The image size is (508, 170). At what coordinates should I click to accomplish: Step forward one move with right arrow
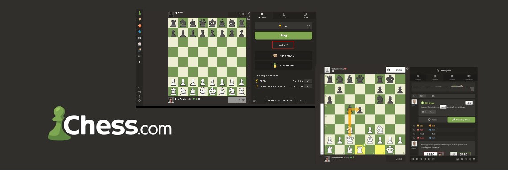425,159
